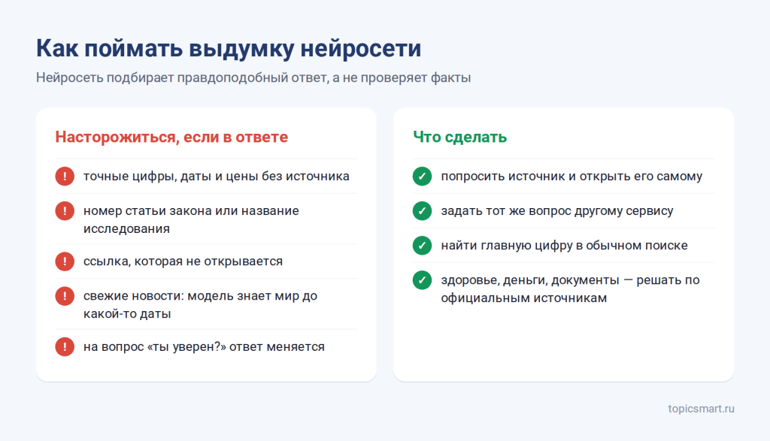Screen dimensions: 770x441
Task: Click the warning icon beside «ссылка, которая не открывается»
Action: point(65,261)
